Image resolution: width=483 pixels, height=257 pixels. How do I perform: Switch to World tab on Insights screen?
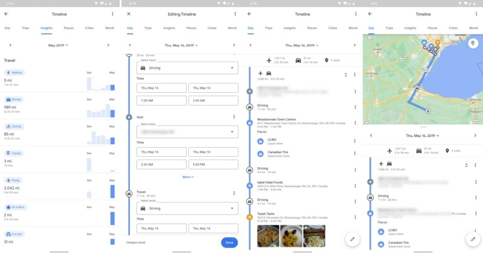[110, 28]
